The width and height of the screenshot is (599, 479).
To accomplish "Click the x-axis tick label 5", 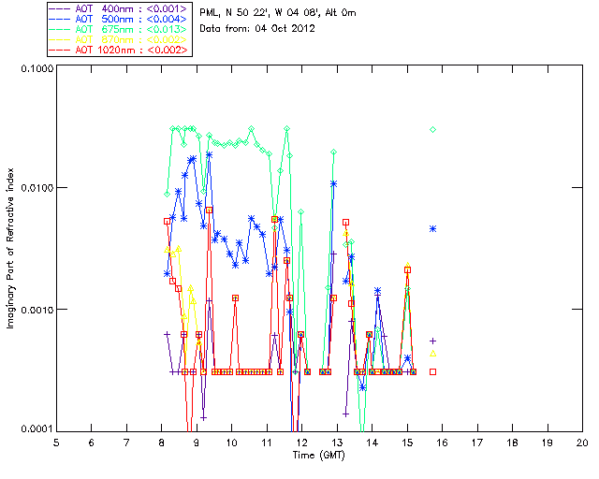I will coord(56,443).
